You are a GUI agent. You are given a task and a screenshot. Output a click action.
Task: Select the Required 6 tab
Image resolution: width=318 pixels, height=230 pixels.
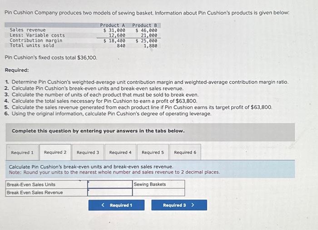coord(185,152)
